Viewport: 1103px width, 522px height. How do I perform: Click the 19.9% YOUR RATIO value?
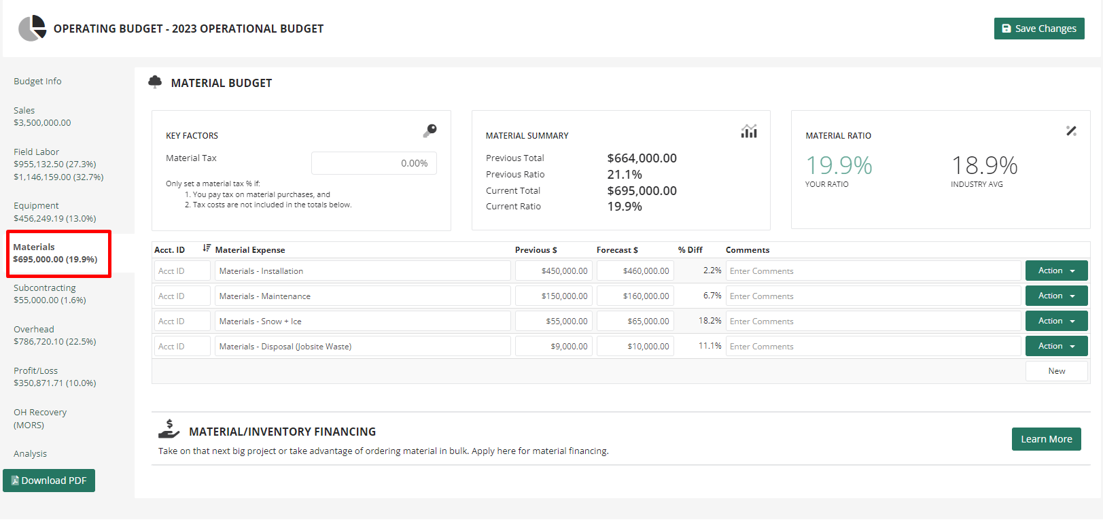coord(839,165)
